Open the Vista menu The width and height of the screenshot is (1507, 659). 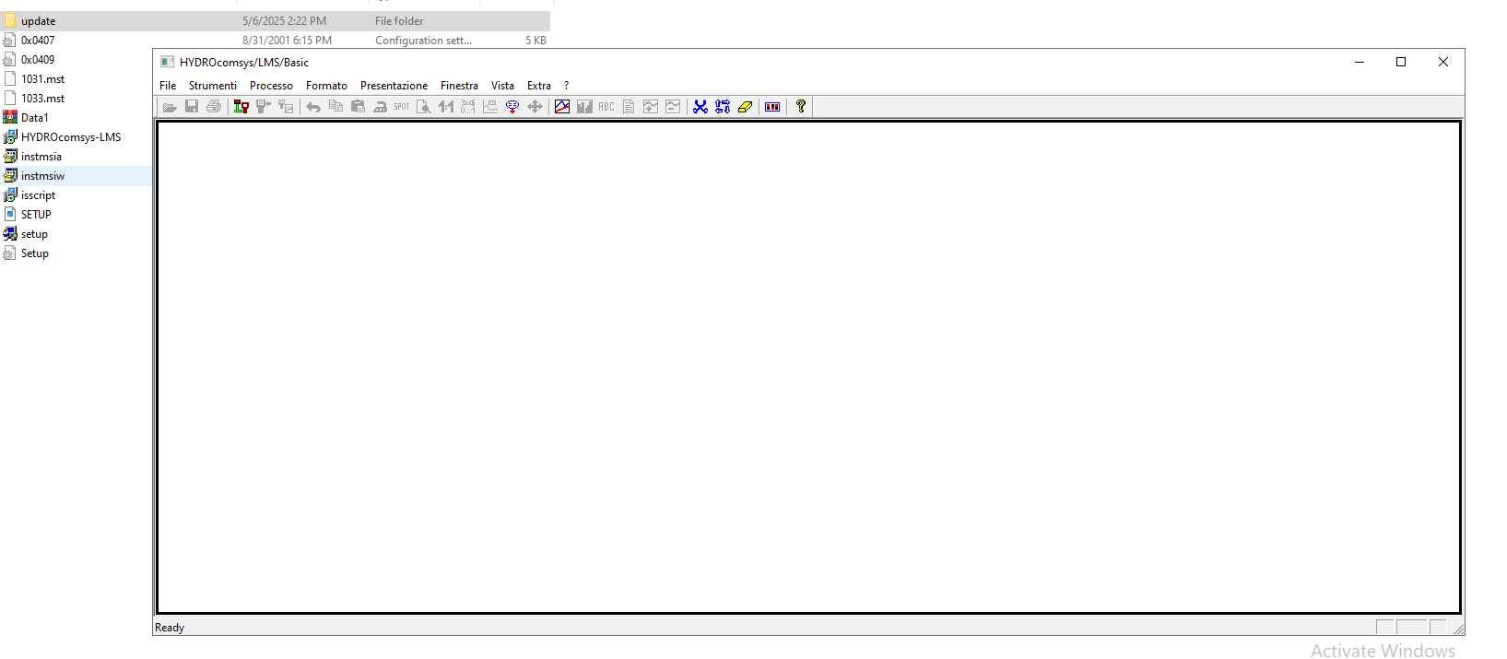pos(502,86)
